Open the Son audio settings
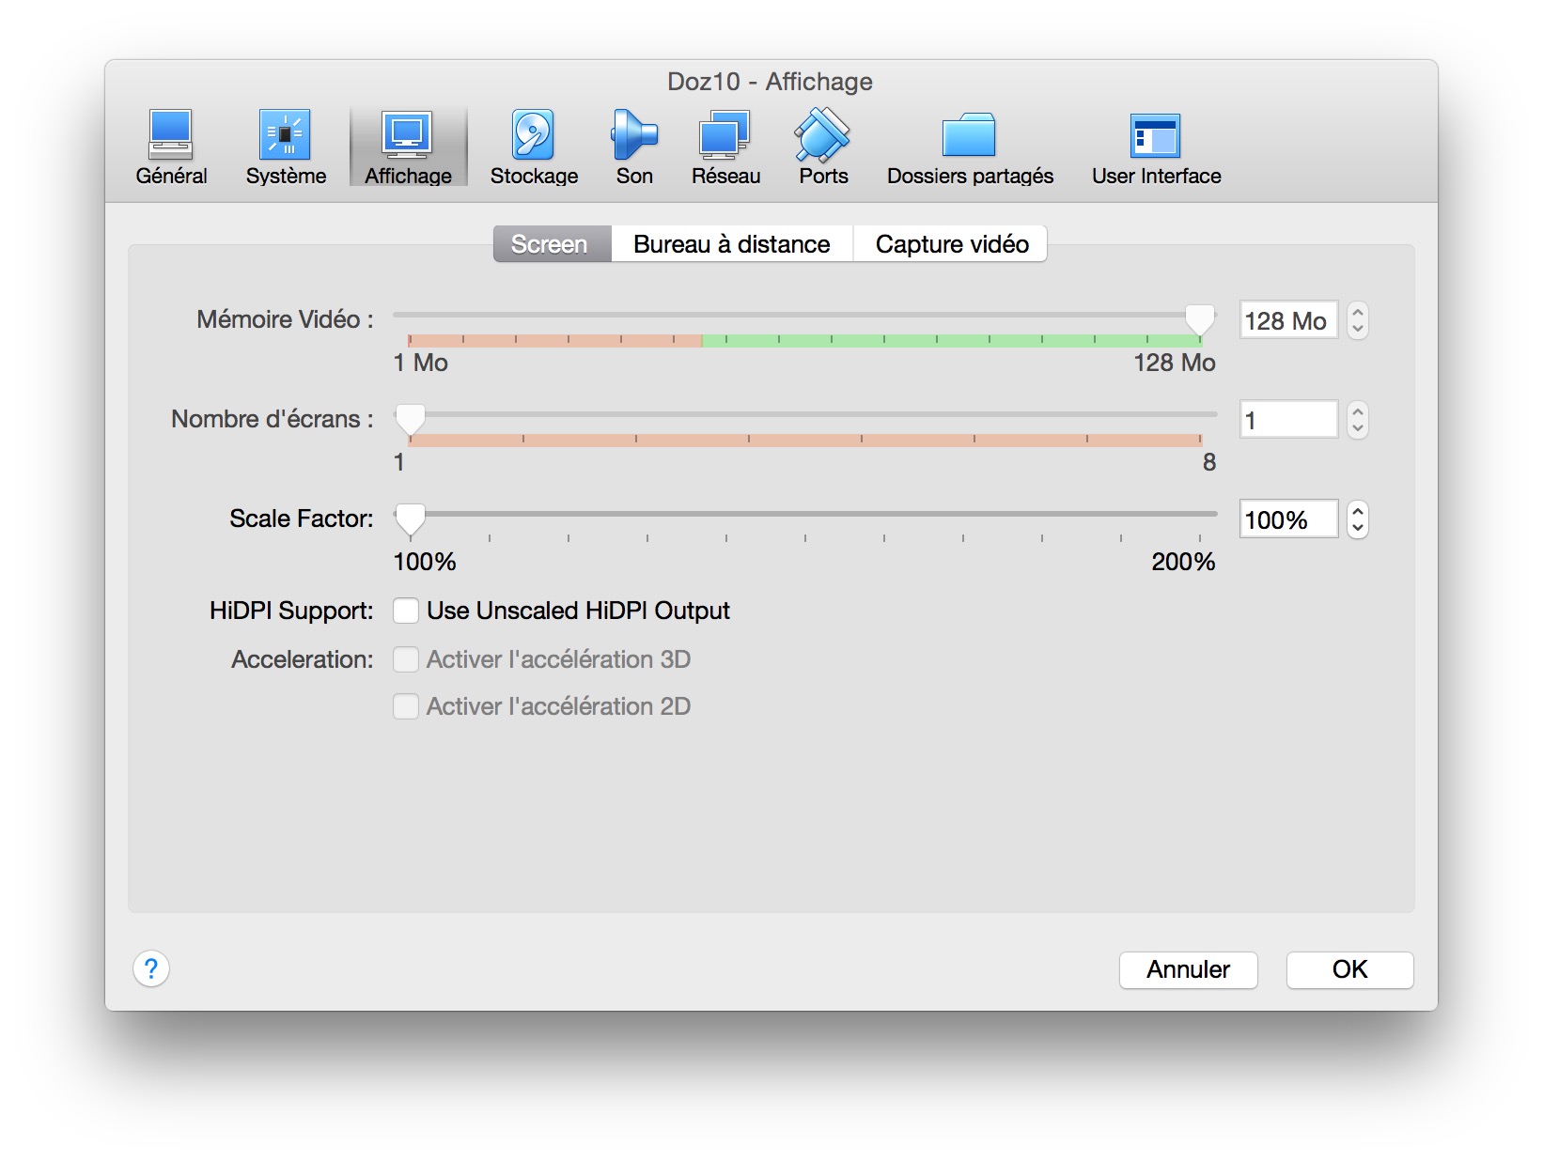Image resolution: width=1543 pixels, height=1161 pixels. point(634,147)
